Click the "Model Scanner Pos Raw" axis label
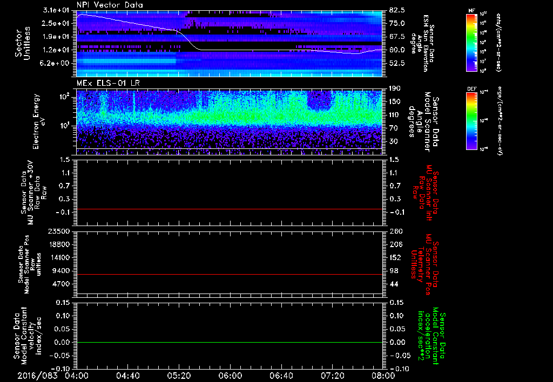Image resolution: width=553 pixels, height=382 pixels. coord(30,264)
